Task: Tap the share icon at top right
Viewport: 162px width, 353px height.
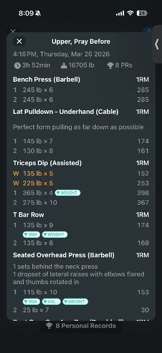Action: (149, 30)
